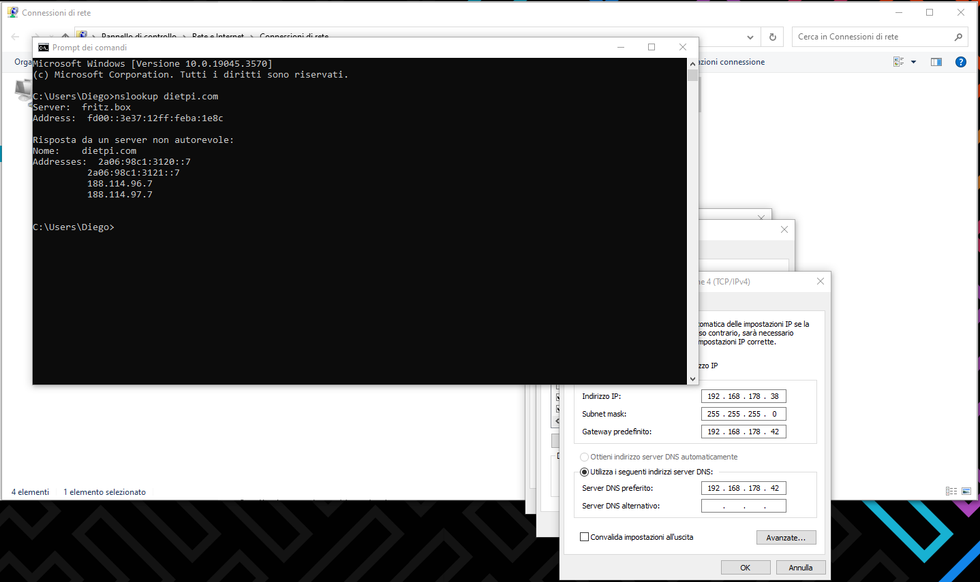The height and width of the screenshot is (582, 980).
Task: Click the 188.114.97.7 address line
Action: click(120, 195)
